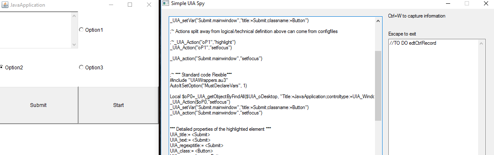Click the '_UIA_Action("oP1","setfocus")' line

[201, 48]
